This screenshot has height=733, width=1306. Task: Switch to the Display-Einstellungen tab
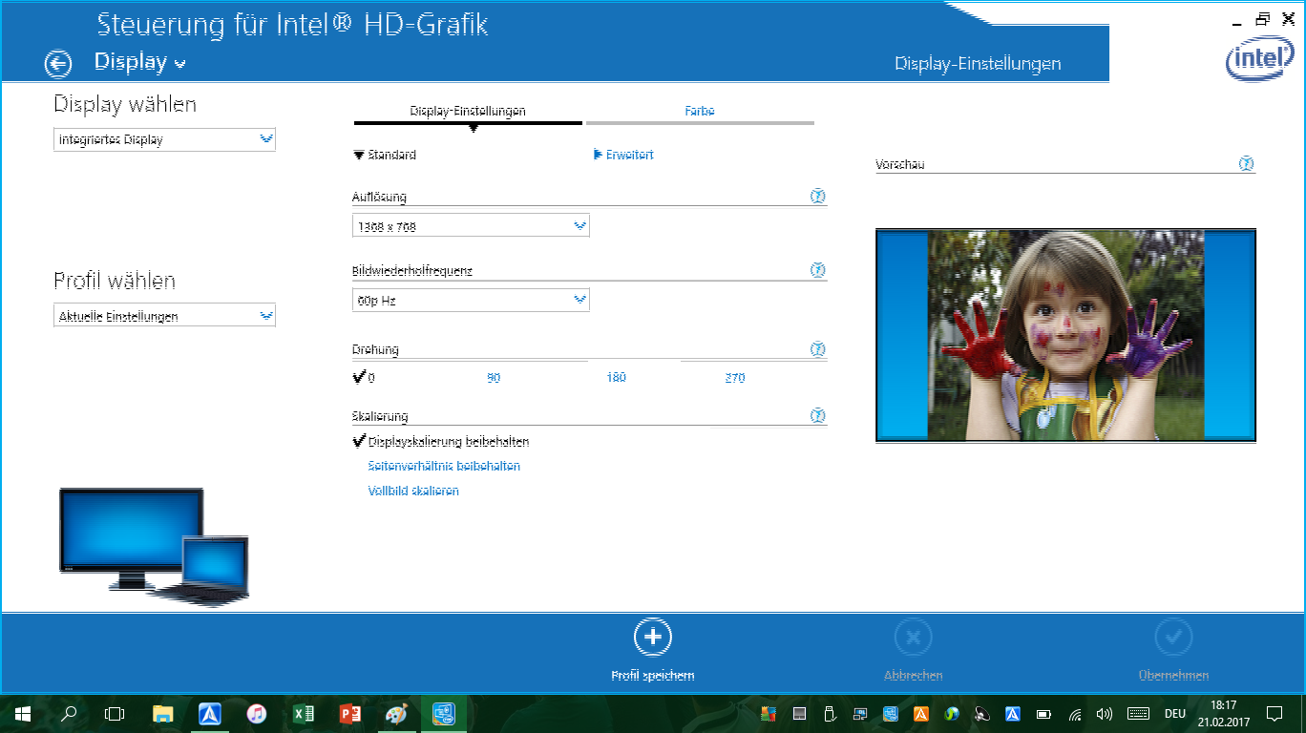468,112
